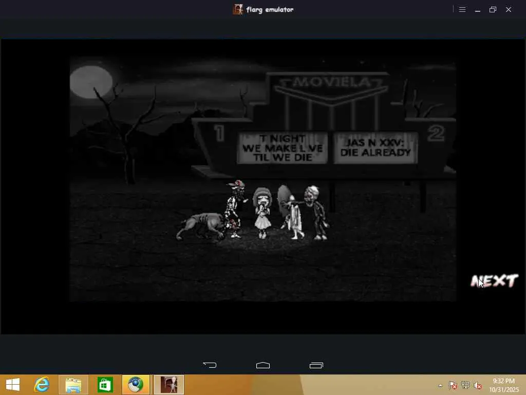Select the flarg emulator taskbar button
Image resolution: width=526 pixels, height=395 pixels.
point(169,385)
